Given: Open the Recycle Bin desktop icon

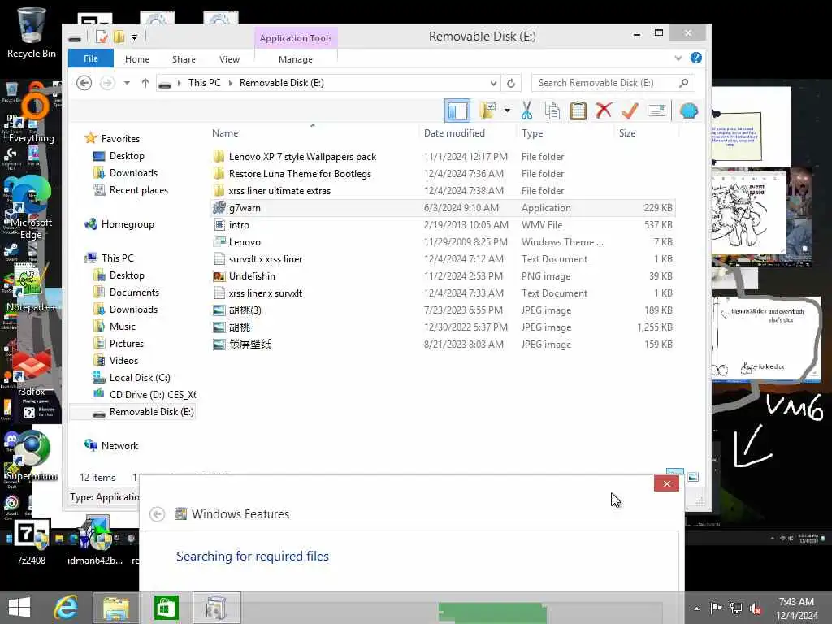Looking at the screenshot, I should pyautogui.click(x=32, y=32).
